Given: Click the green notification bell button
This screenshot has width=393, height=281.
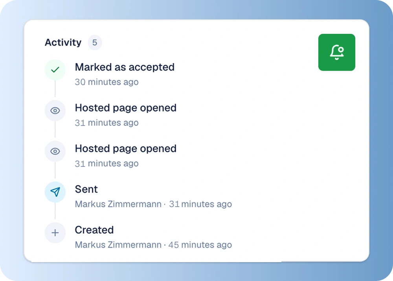Looking at the screenshot, I should pos(337,52).
